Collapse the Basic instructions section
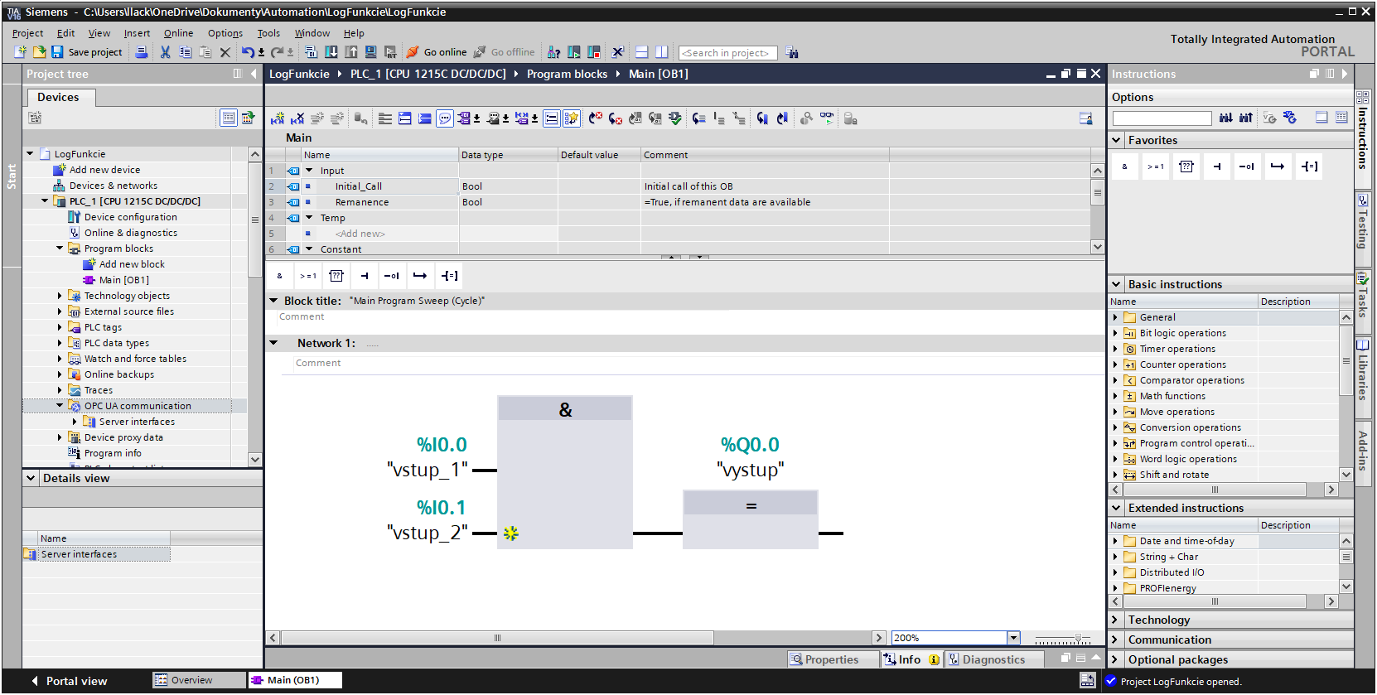Screen dimensions: 1377x695 click(x=1117, y=284)
